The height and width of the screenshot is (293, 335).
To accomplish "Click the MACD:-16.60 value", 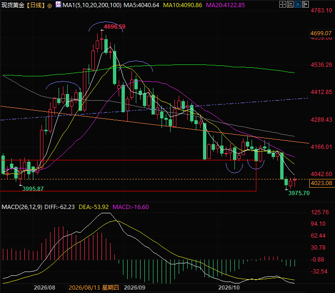I will pos(131,207).
